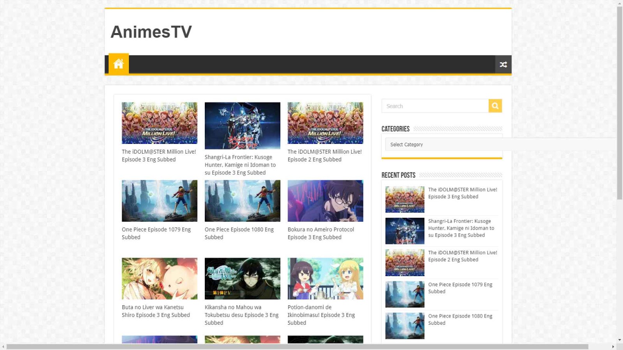Image resolution: width=623 pixels, height=350 pixels.
Task: Click Recent Posts thumbnail for One Piece 1079
Action: (405, 294)
